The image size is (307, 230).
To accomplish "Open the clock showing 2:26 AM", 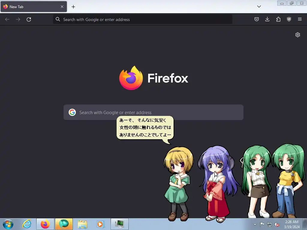I will click(292, 224).
